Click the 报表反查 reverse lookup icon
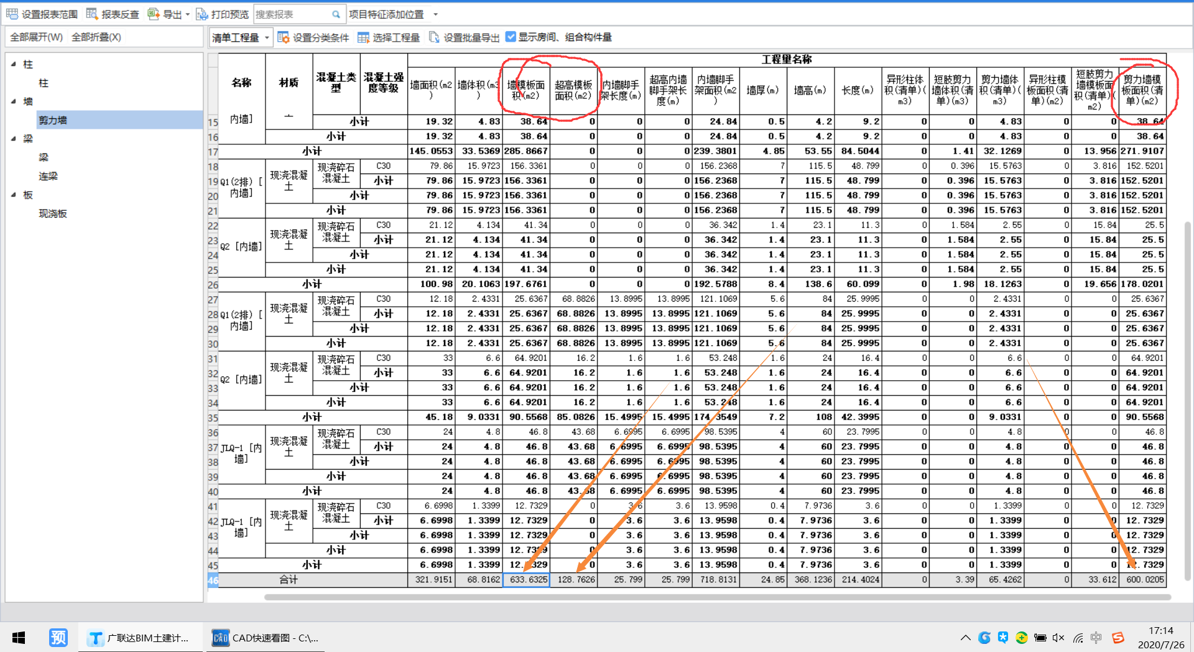Image resolution: width=1194 pixels, height=652 pixels. [x=92, y=14]
